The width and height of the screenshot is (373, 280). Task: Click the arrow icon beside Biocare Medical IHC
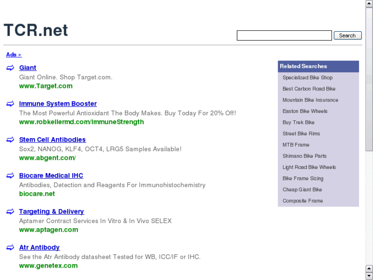pos(10,176)
